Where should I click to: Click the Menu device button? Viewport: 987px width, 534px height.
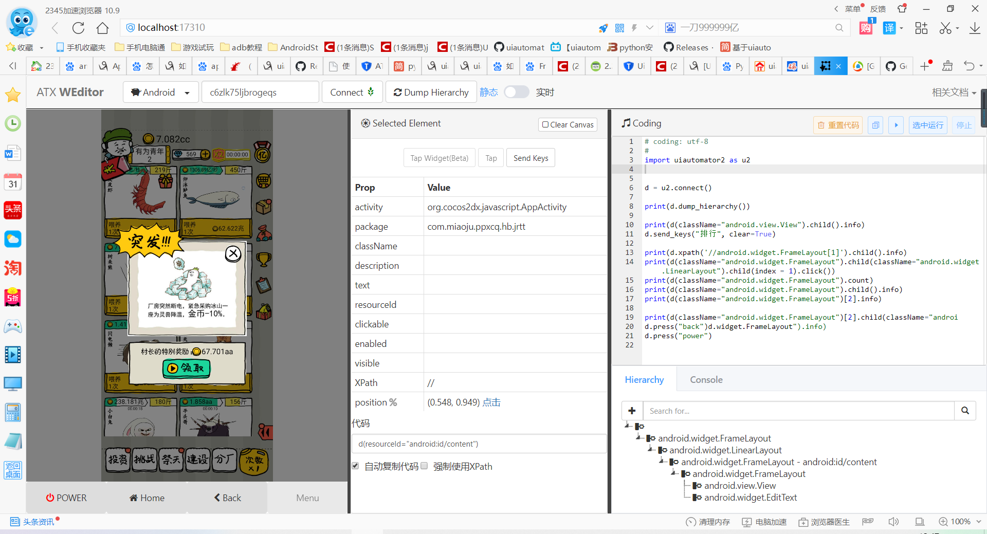pos(307,498)
